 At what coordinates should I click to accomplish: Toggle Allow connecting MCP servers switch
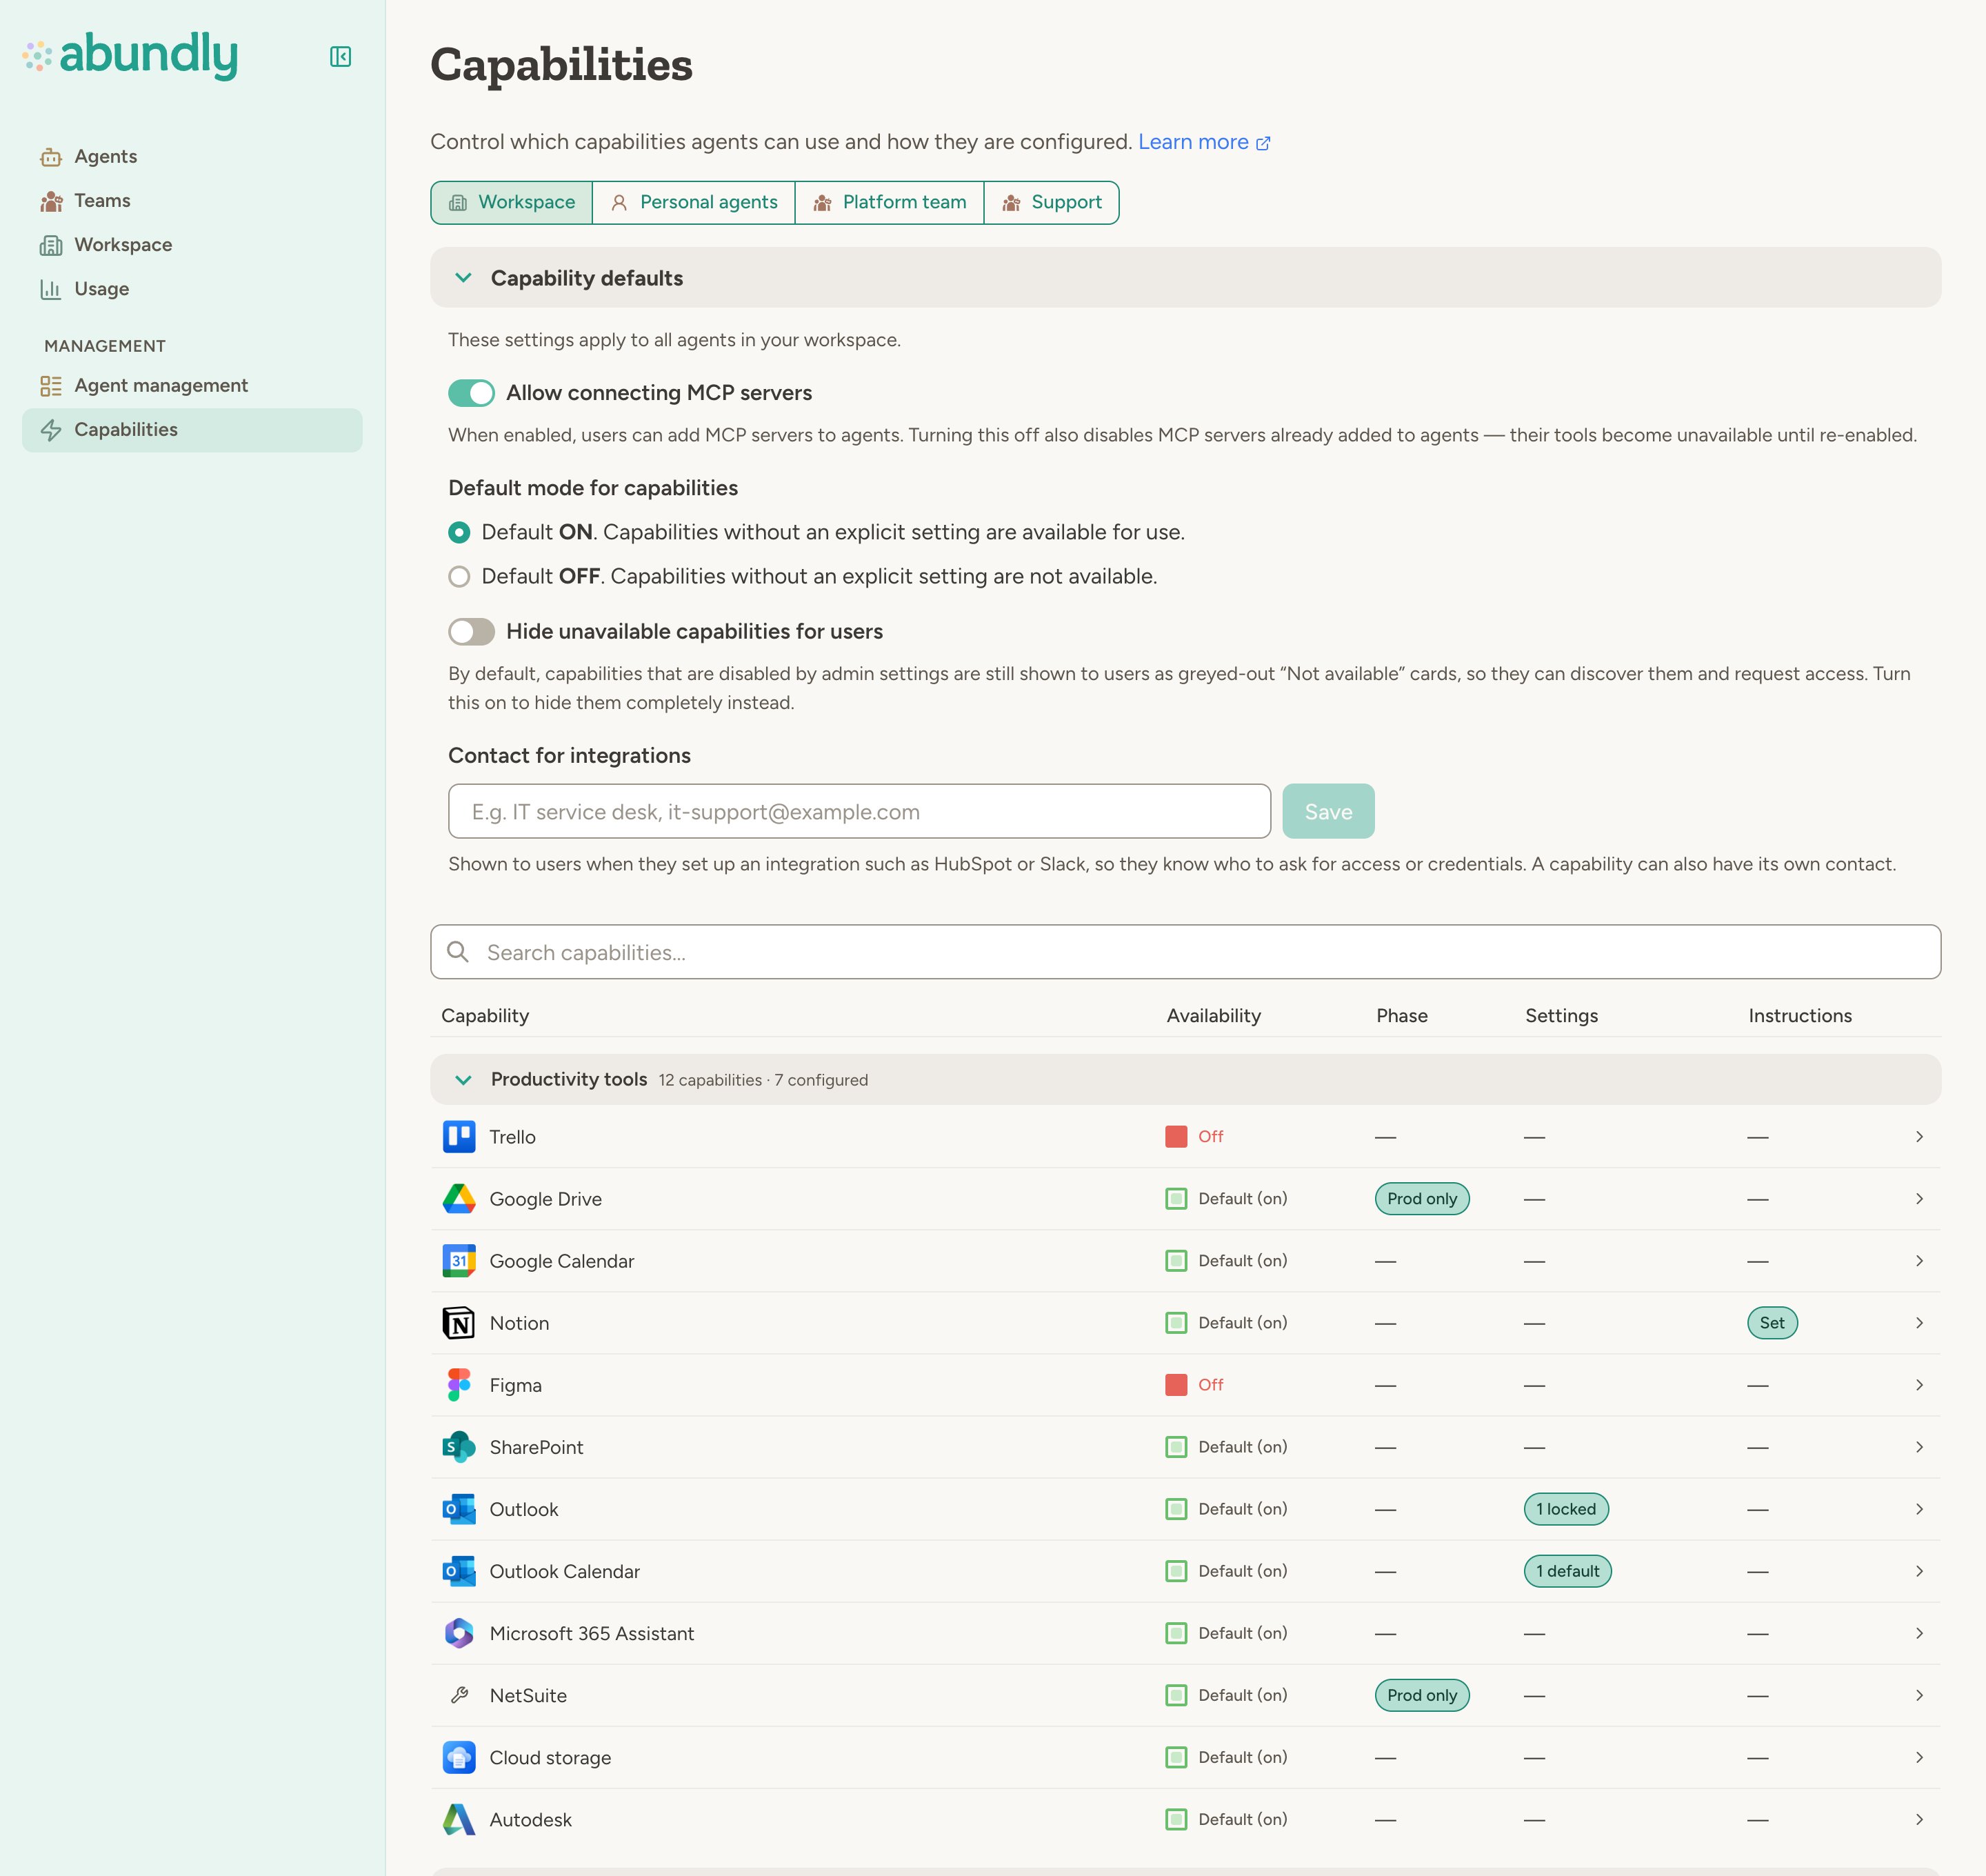coord(471,393)
